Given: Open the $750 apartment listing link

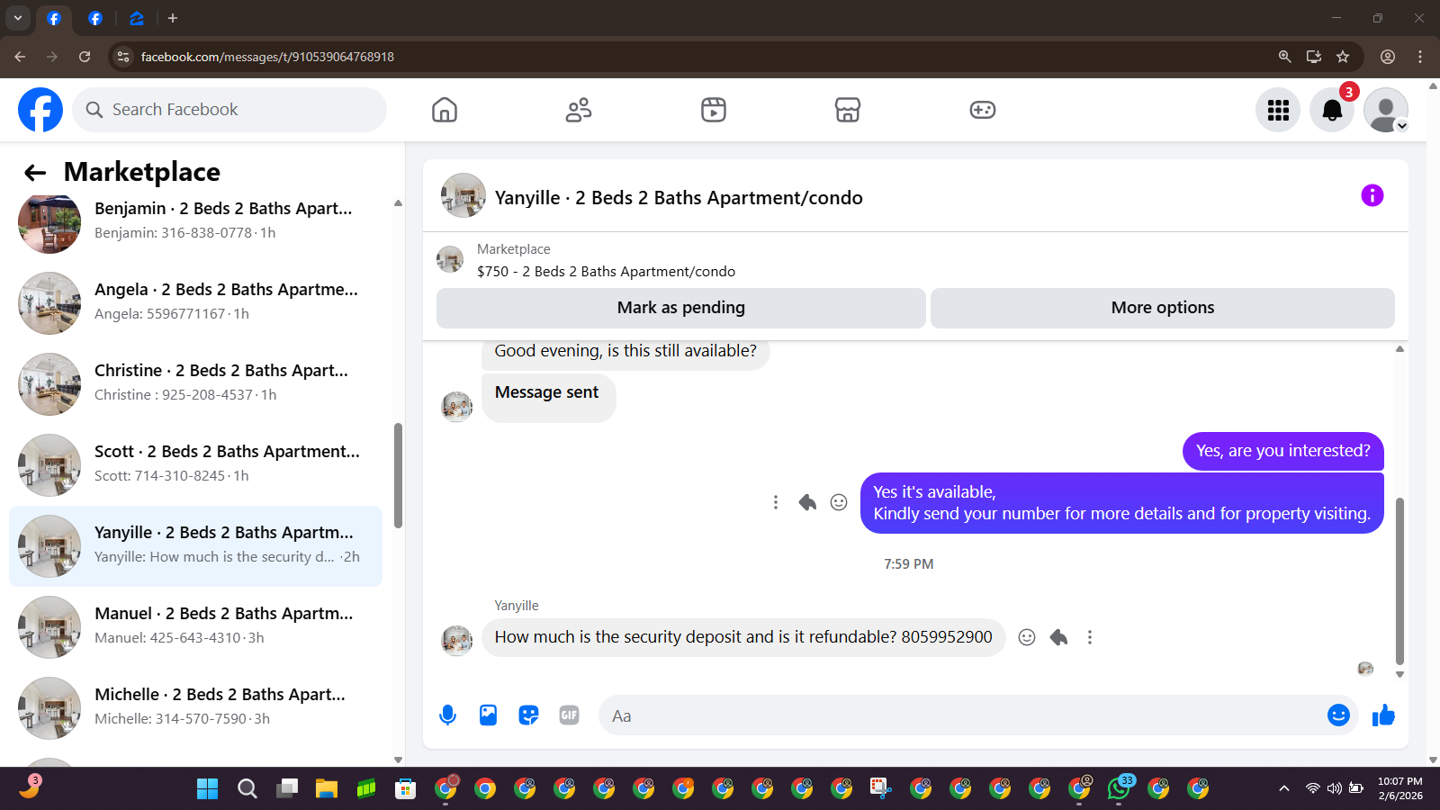Looking at the screenshot, I should pyautogui.click(x=606, y=272).
